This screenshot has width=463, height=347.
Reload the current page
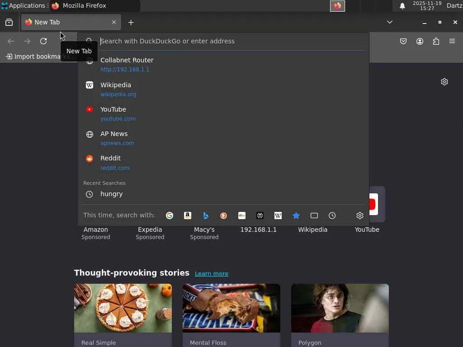[43, 41]
